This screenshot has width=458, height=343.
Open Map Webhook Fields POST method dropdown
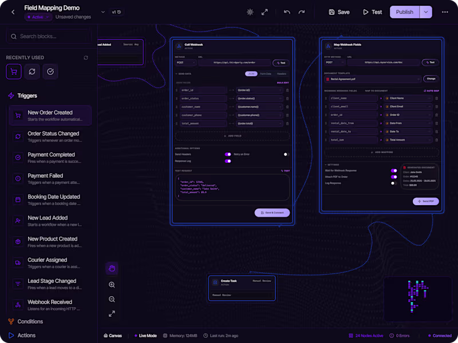[335, 62]
